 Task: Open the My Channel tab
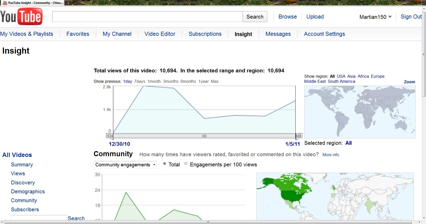tap(117, 34)
